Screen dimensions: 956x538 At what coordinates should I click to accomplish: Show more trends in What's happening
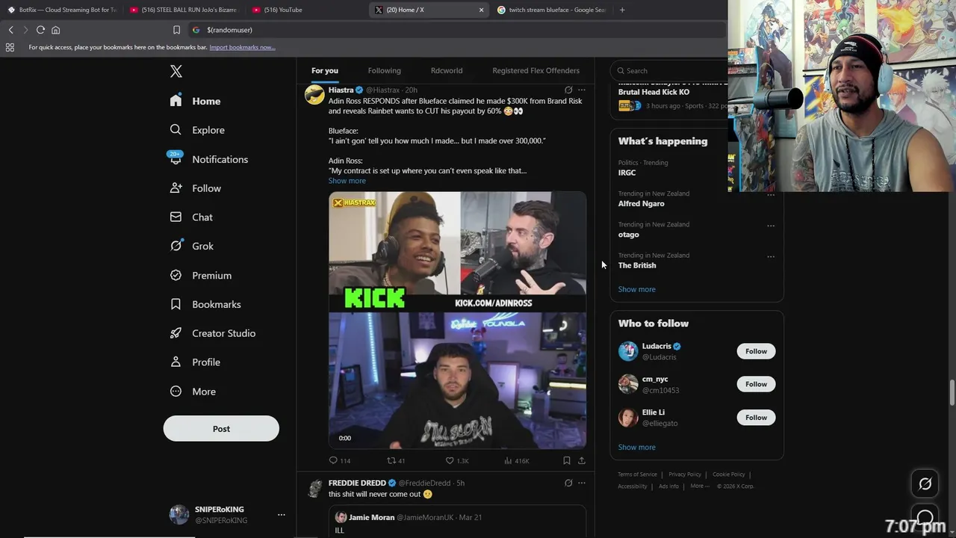point(637,289)
